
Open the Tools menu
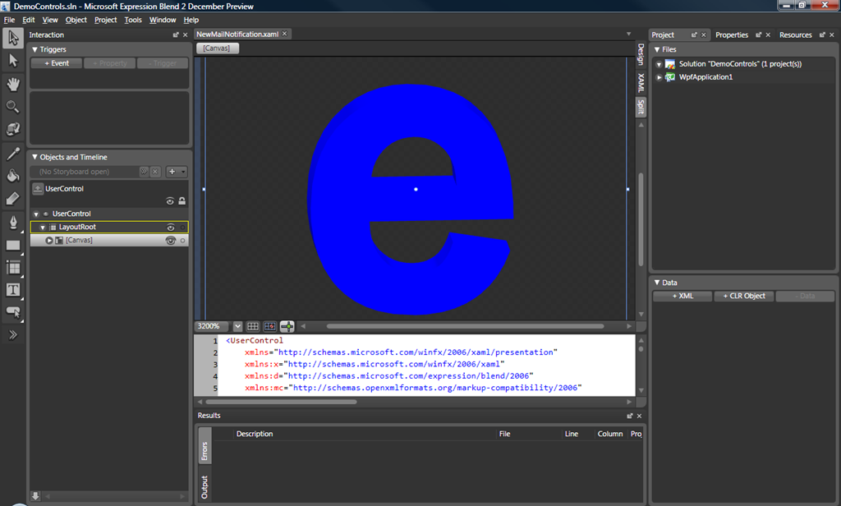(133, 20)
